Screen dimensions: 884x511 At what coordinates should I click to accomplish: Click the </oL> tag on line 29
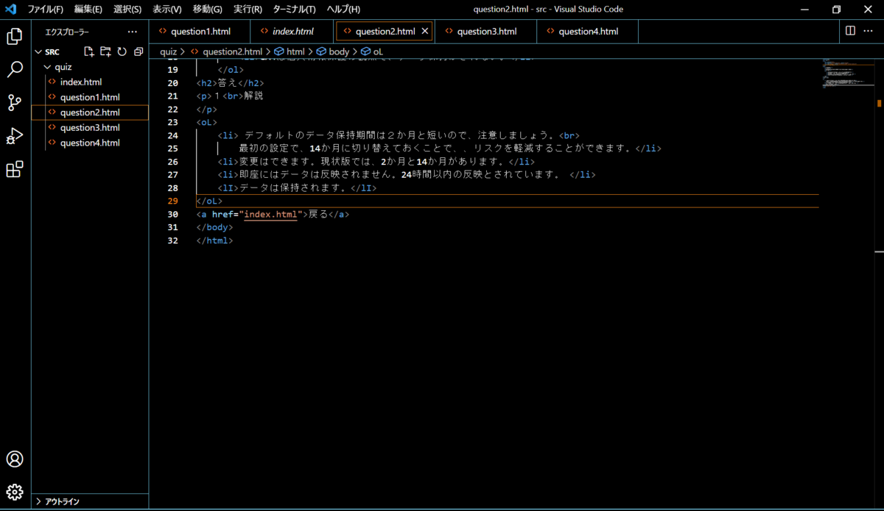[x=209, y=201]
